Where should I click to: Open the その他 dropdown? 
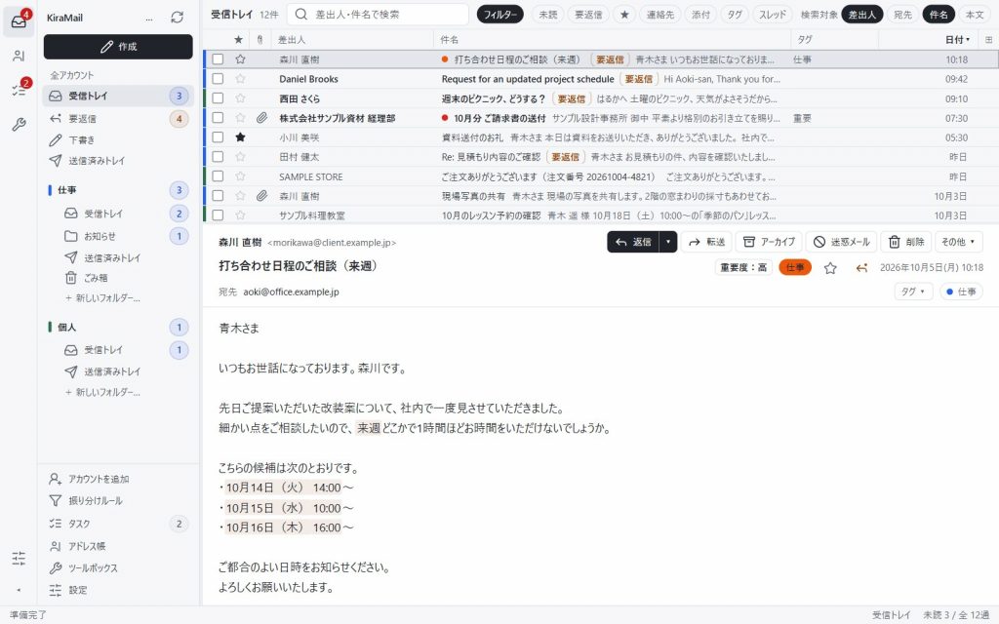(958, 242)
